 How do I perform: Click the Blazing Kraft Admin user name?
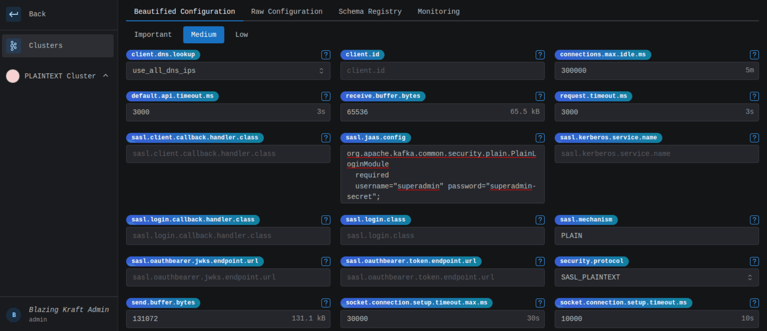coord(69,310)
